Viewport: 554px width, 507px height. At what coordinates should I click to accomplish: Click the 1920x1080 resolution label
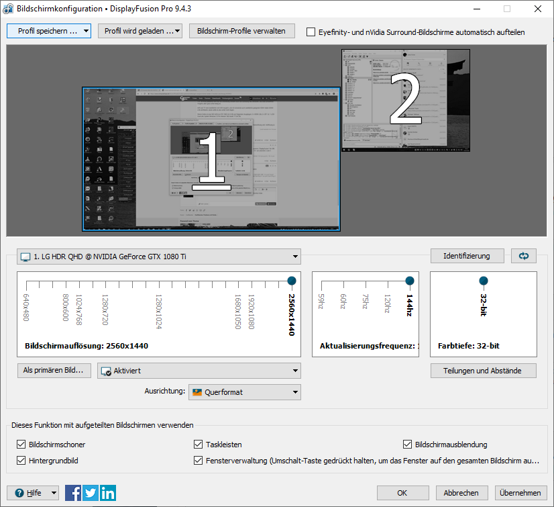[x=252, y=312]
